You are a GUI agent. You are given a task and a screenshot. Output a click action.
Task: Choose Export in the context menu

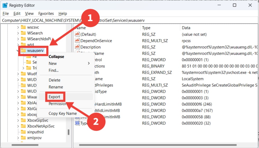click(54, 97)
